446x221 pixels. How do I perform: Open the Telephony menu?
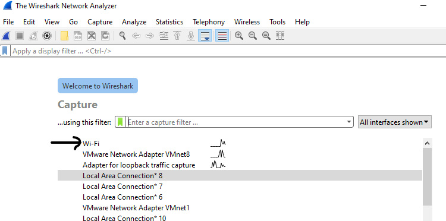pyautogui.click(x=209, y=22)
